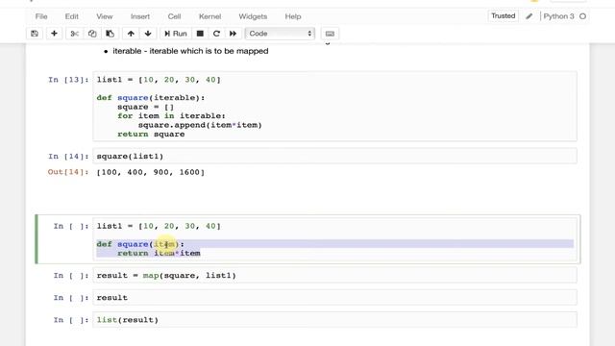Cut selected cells with scissors icon

pos(74,34)
